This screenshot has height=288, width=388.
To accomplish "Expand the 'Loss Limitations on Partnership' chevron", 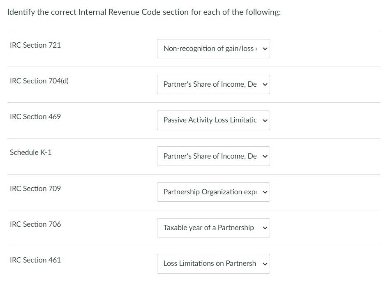I will (265, 263).
